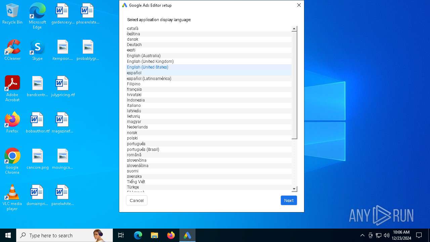This screenshot has width=430, height=242.
Task: Select svenska language
Action: click(209, 176)
